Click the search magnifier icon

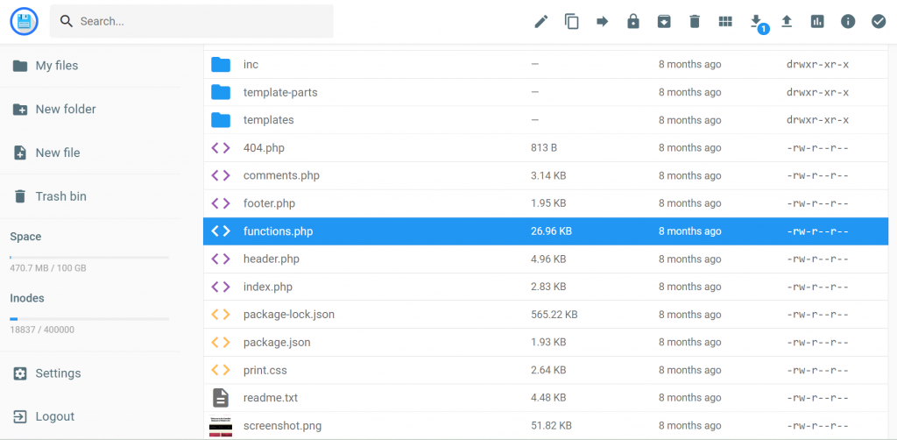(67, 22)
